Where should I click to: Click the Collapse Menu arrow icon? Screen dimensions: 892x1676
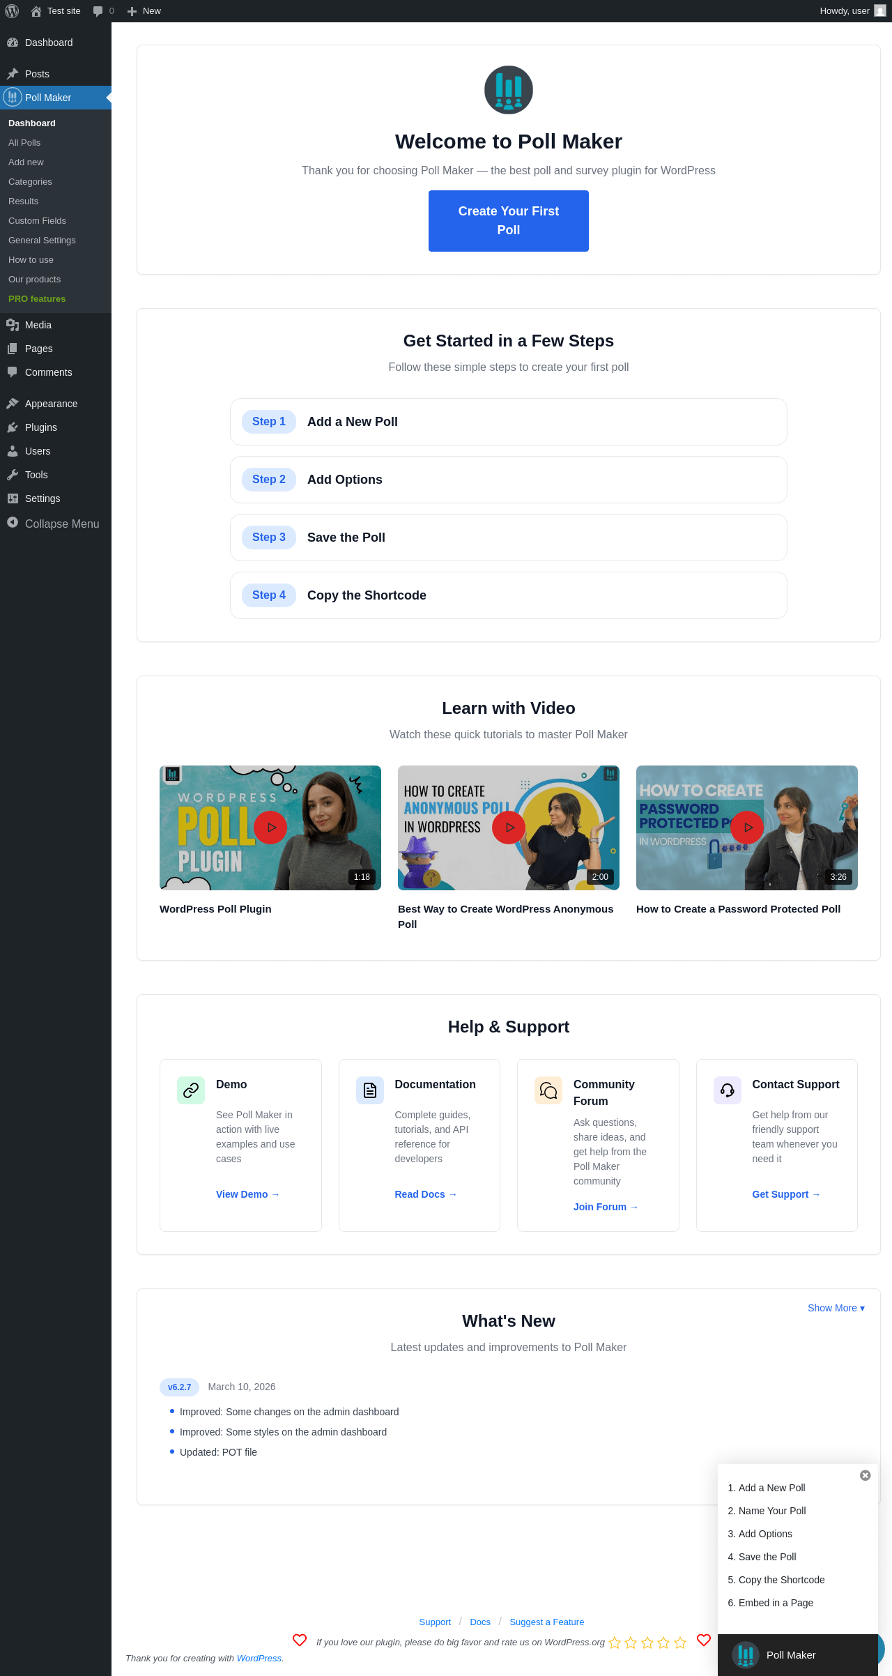pyautogui.click(x=13, y=522)
